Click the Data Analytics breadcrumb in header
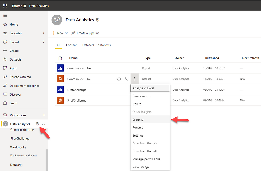The image size is (261, 171). (39, 6)
